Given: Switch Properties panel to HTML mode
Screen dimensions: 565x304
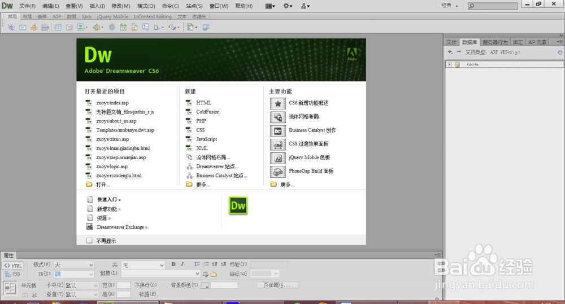Looking at the screenshot, I should click(13, 266).
